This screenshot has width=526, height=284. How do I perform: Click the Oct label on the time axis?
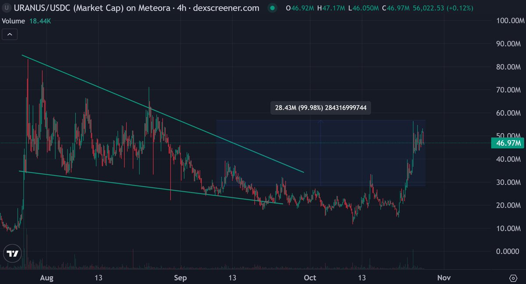310,278
